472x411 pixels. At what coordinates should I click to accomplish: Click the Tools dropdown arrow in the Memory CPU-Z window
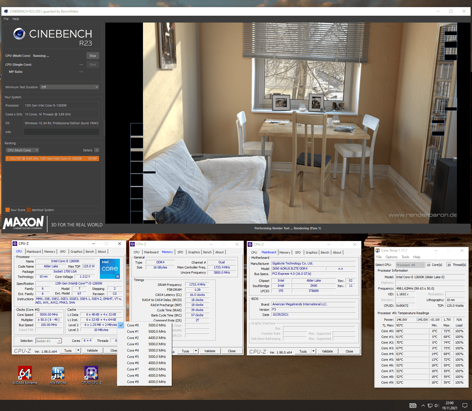point(196,351)
